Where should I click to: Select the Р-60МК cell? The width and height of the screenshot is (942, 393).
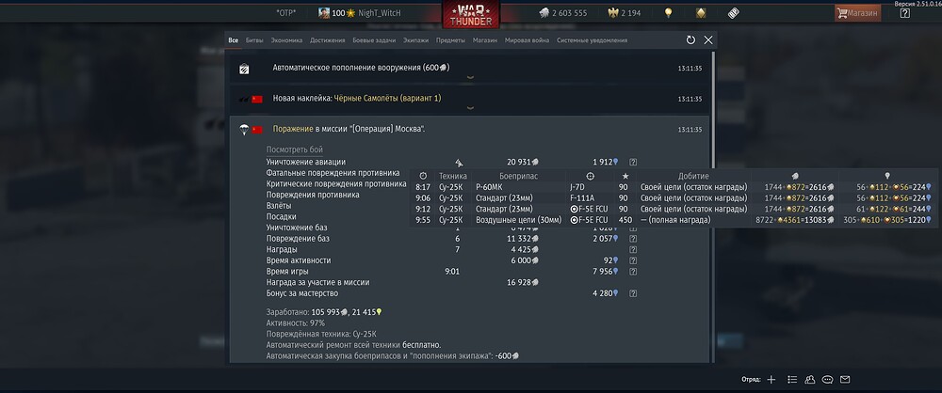click(489, 187)
